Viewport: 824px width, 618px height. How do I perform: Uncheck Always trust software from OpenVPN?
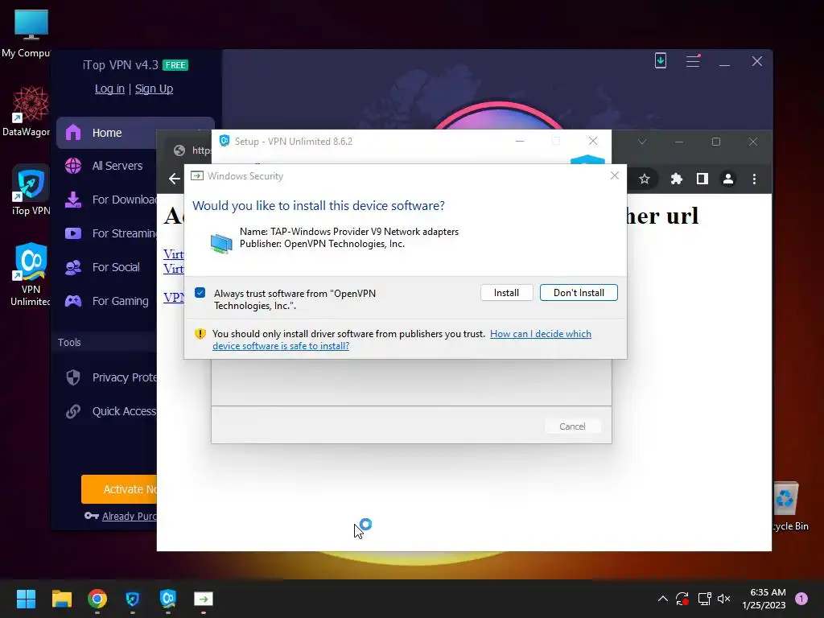pyautogui.click(x=200, y=293)
